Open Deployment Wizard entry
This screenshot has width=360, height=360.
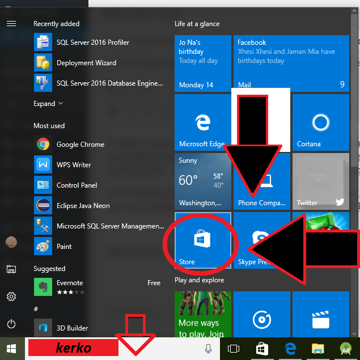tap(86, 63)
